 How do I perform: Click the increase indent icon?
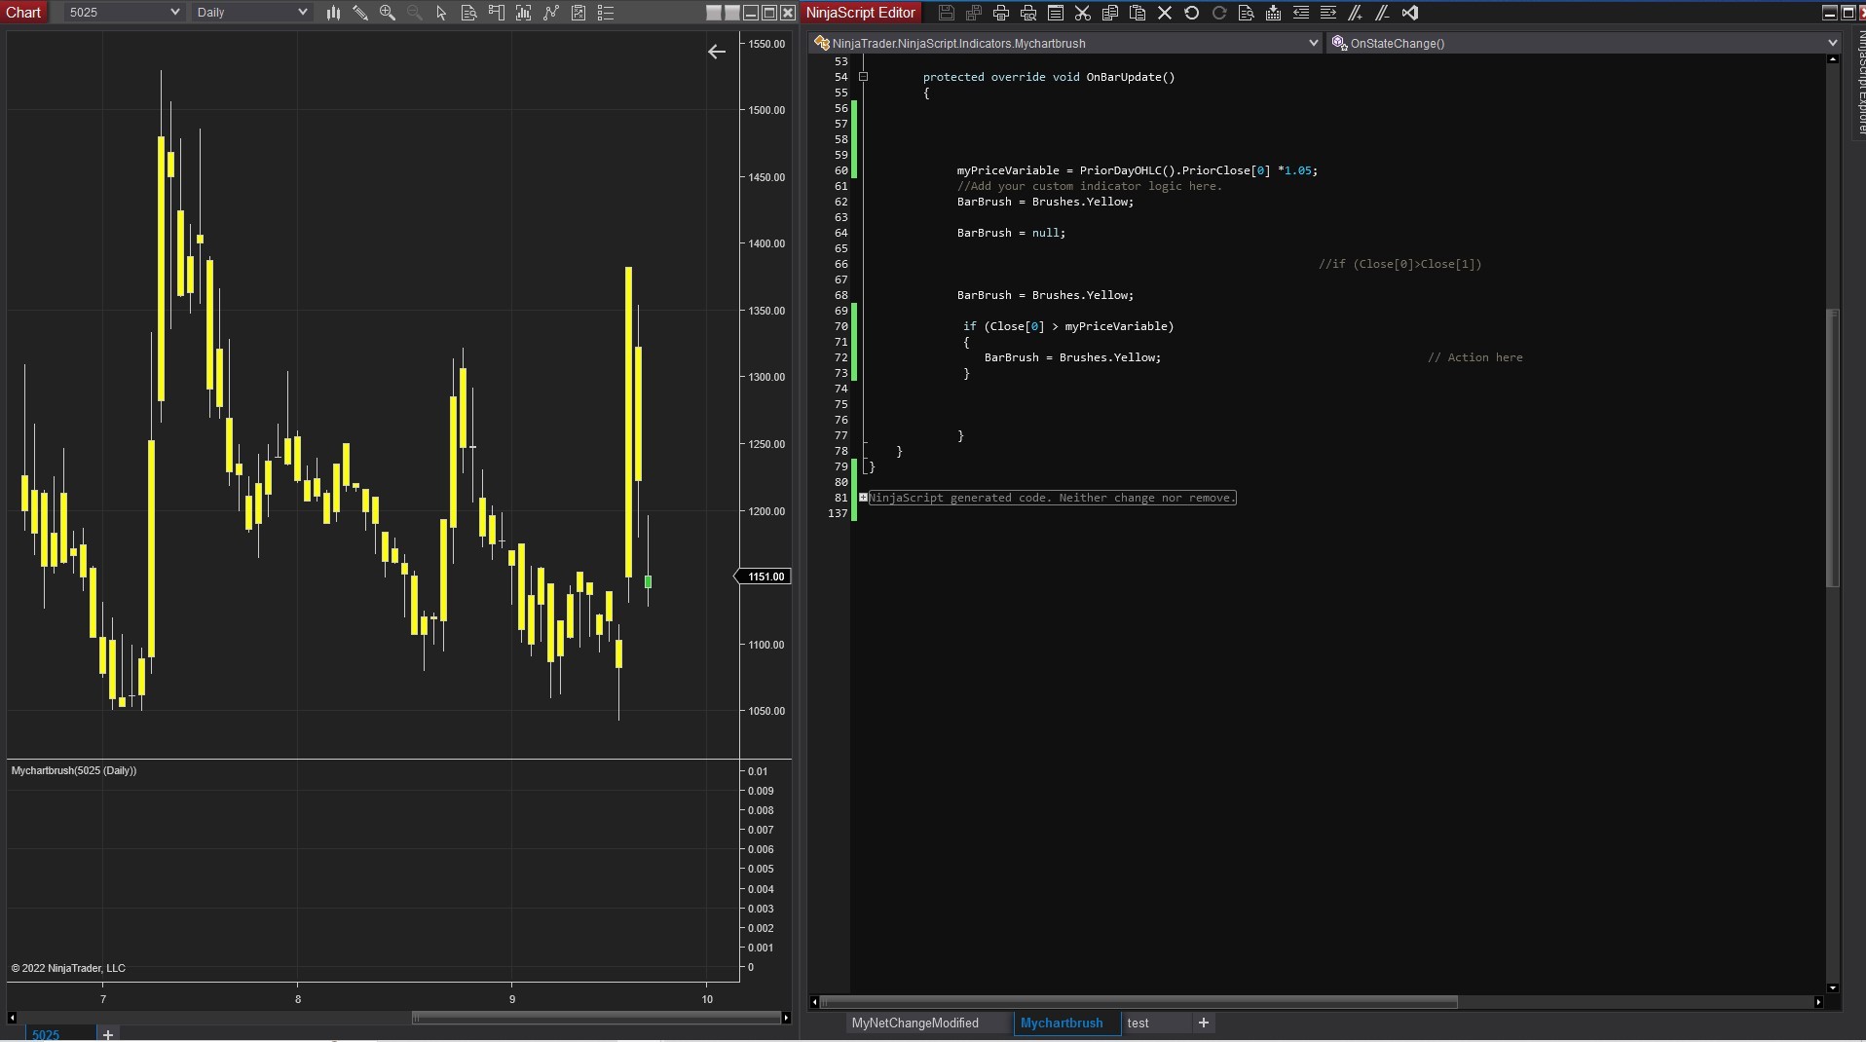(x=1327, y=13)
